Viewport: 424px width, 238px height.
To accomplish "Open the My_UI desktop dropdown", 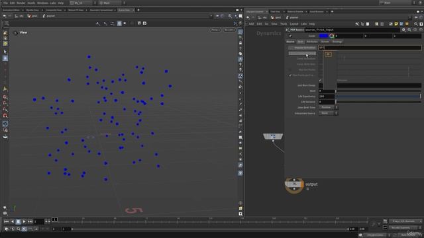I will [83, 3].
